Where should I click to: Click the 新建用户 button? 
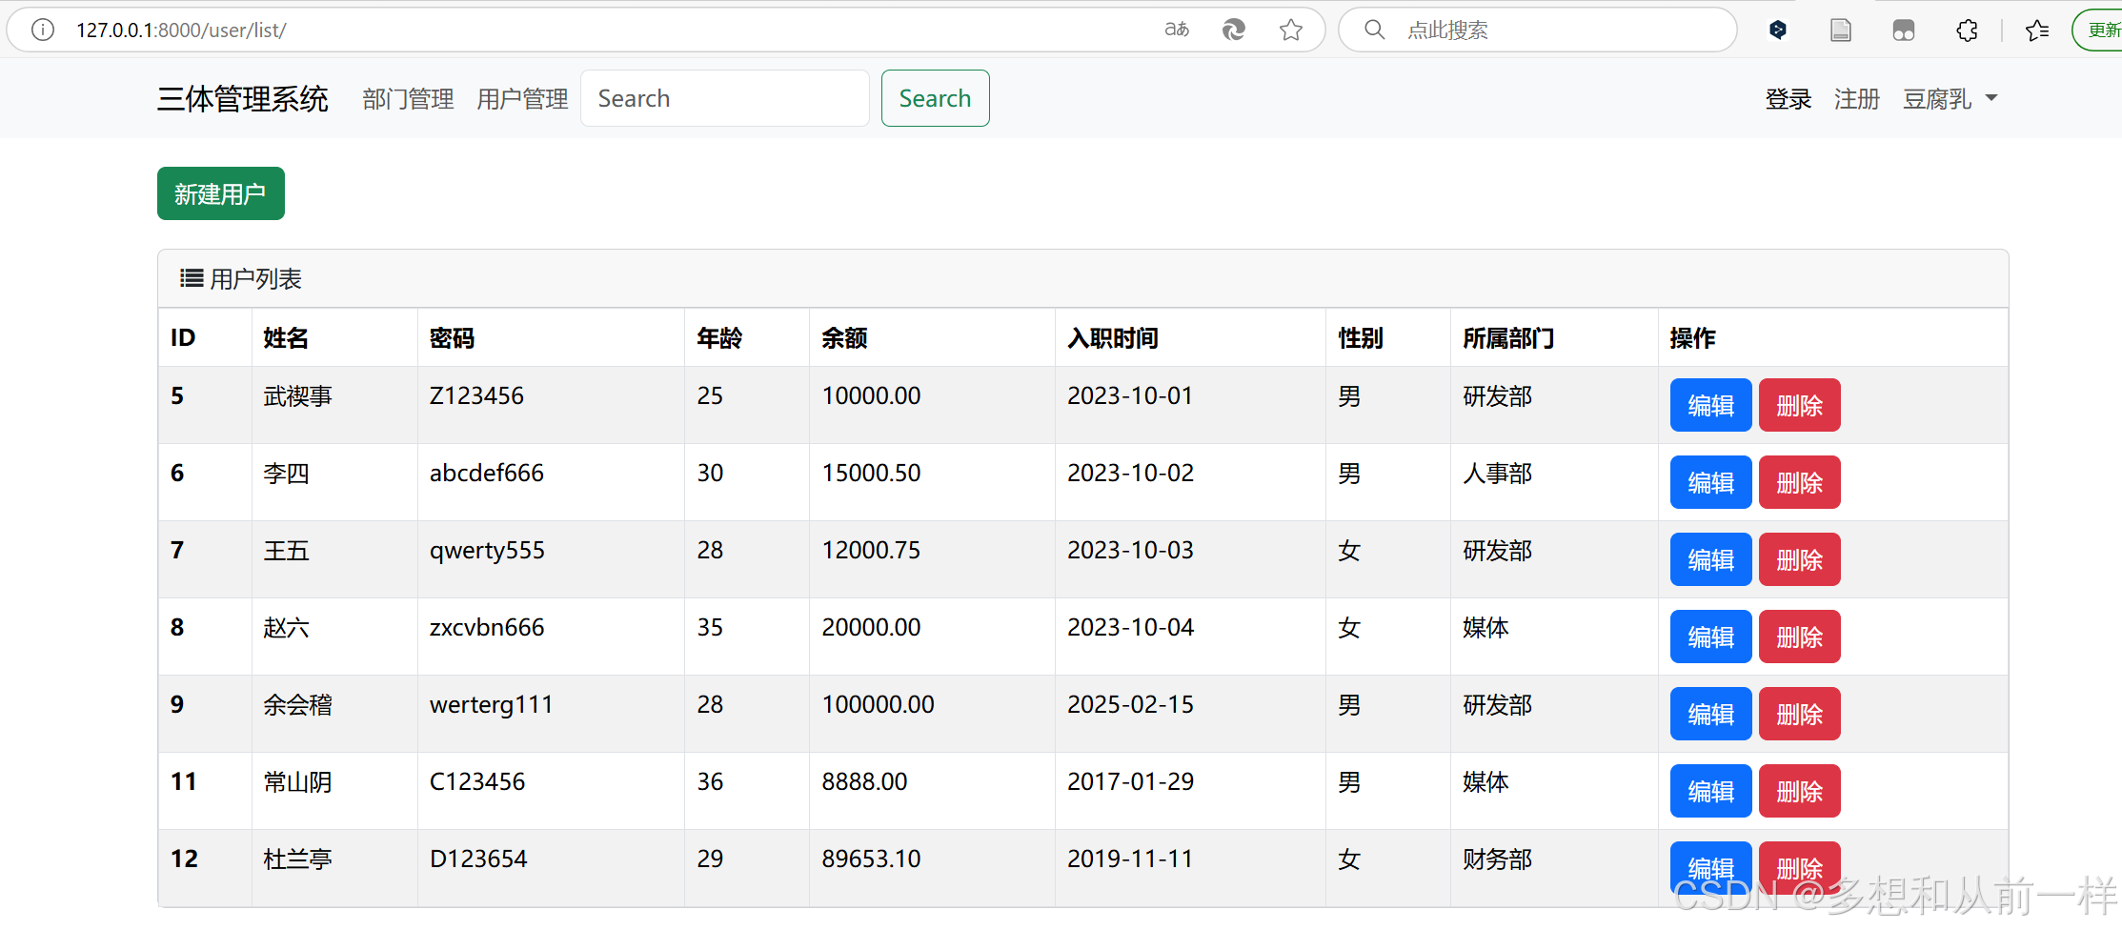tap(221, 193)
